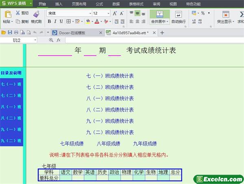The image size is (244, 184).
Task: Apply fill color with paint bucket
Action: 88,21
